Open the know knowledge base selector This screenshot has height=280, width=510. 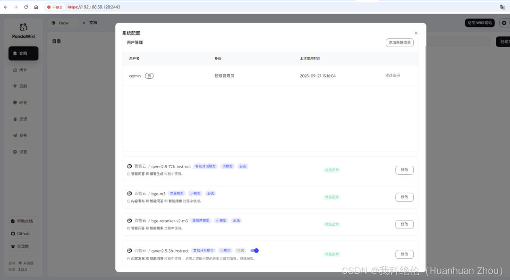pyautogui.click(x=63, y=23)
